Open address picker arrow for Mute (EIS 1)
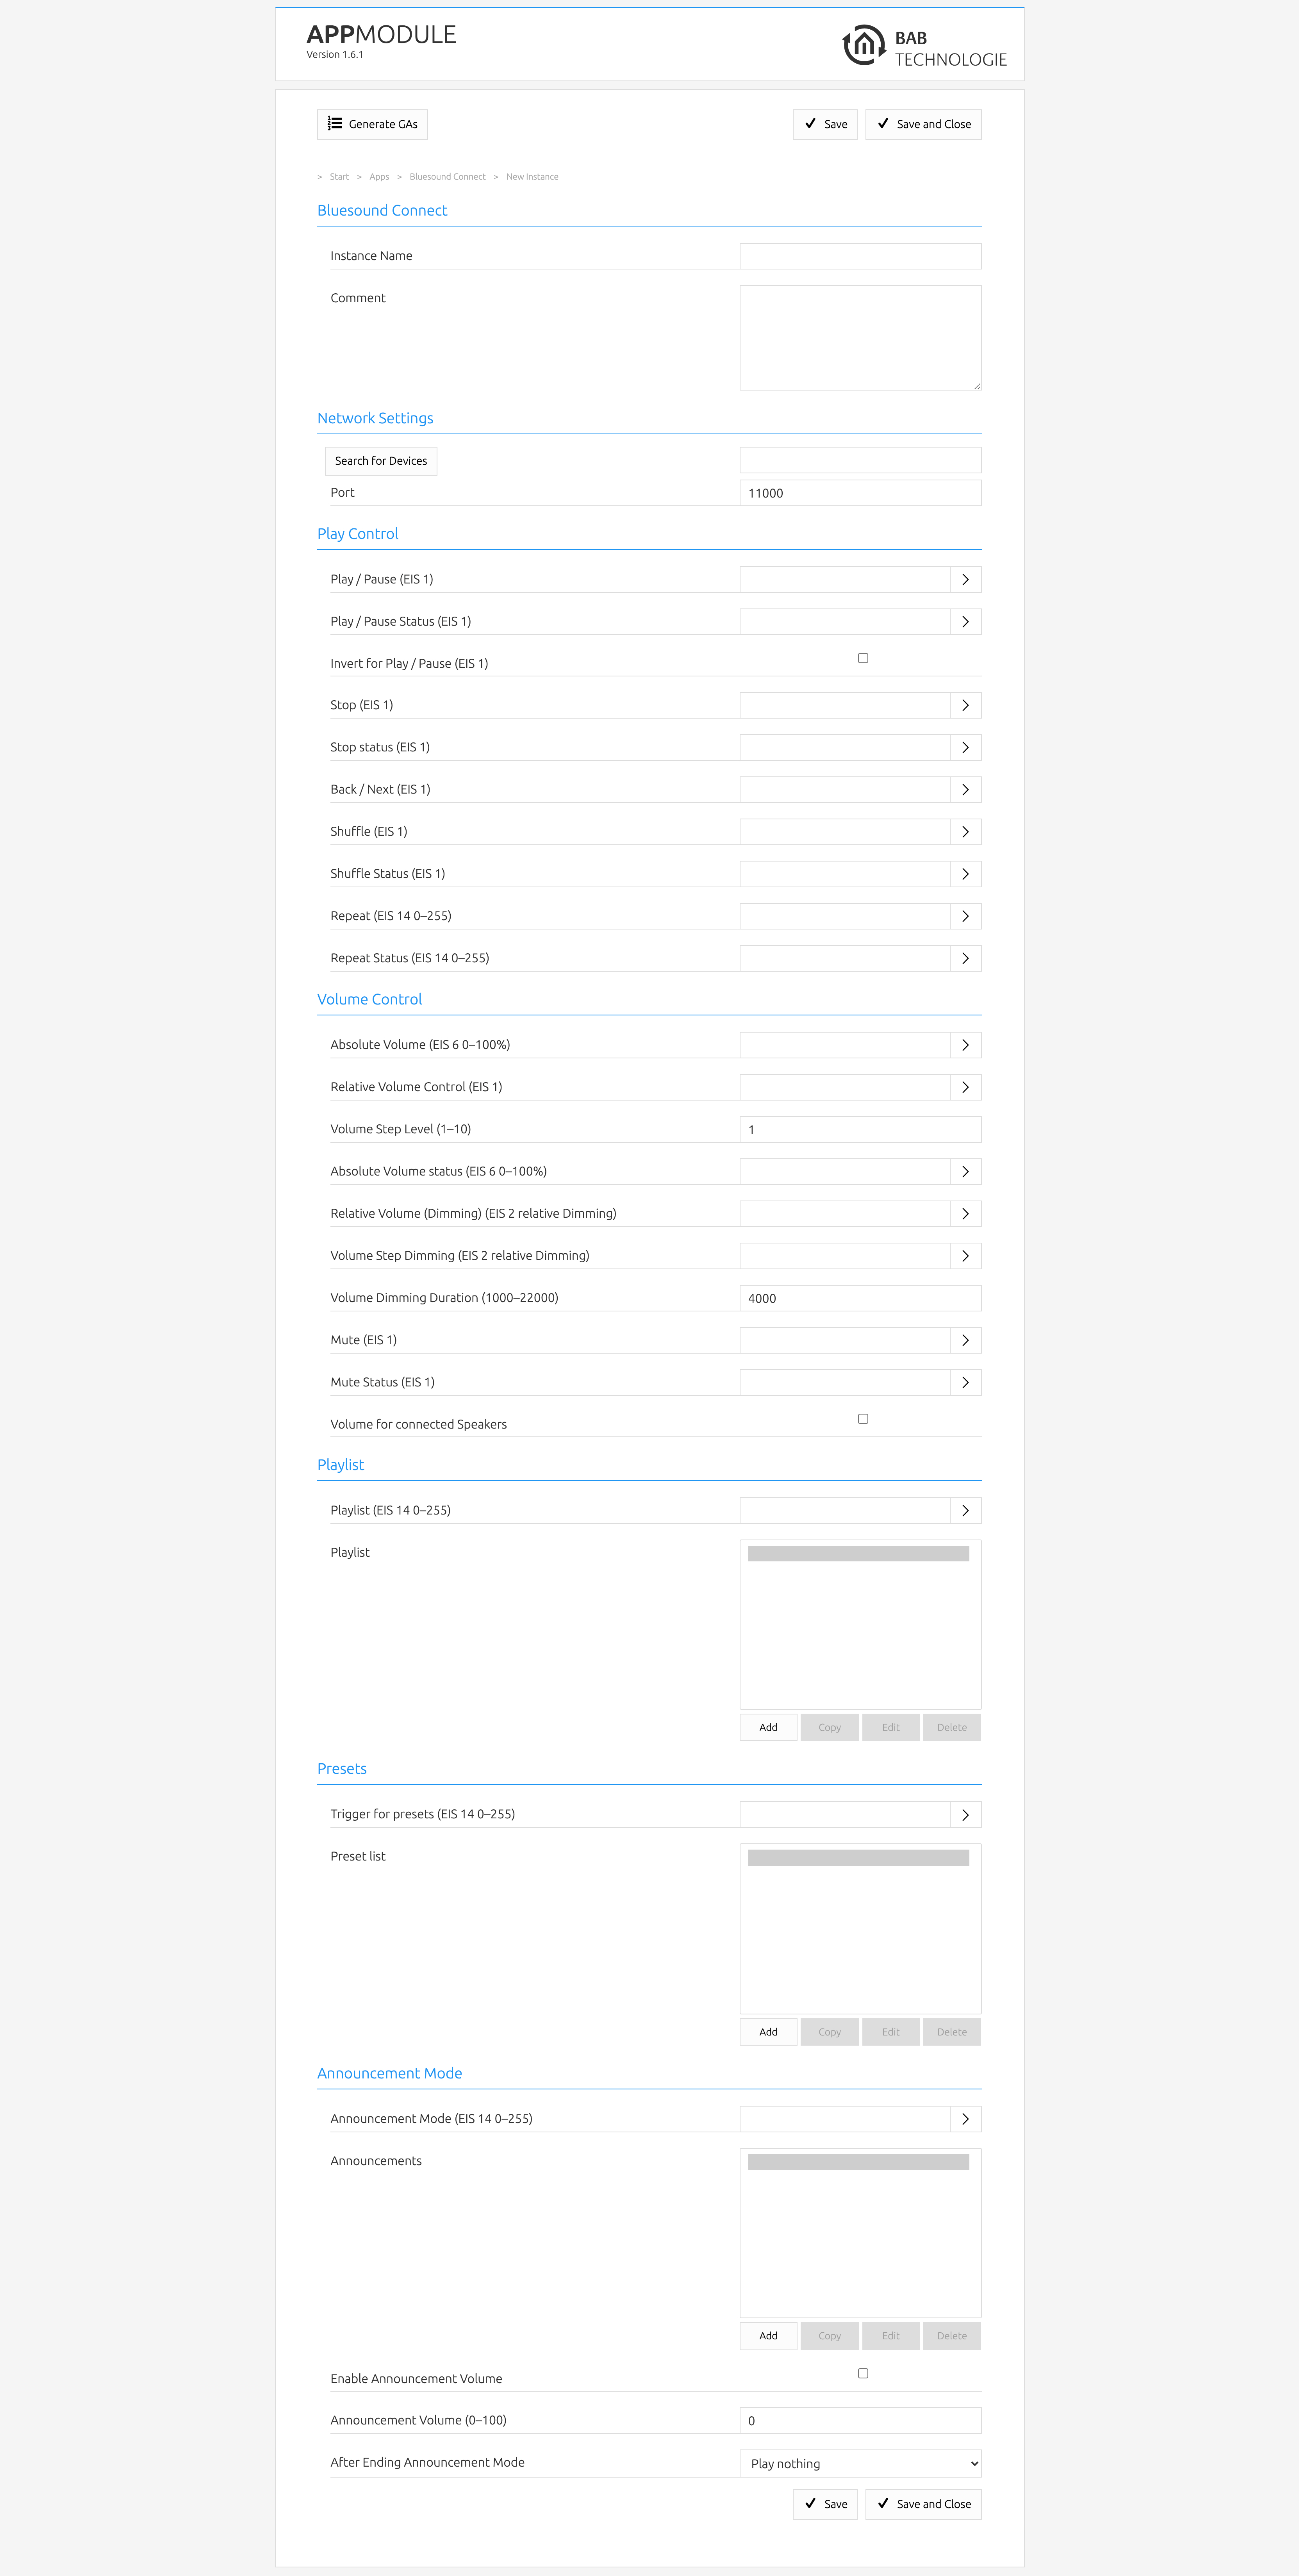The height and width of the screenshot is (2576, 1299). point(965,1340)
